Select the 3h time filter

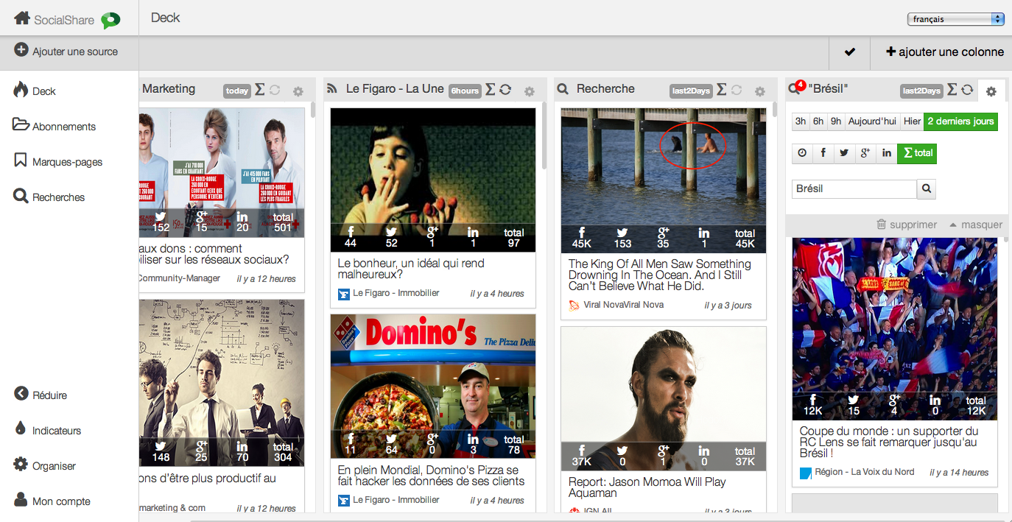[x=801, y=121]
